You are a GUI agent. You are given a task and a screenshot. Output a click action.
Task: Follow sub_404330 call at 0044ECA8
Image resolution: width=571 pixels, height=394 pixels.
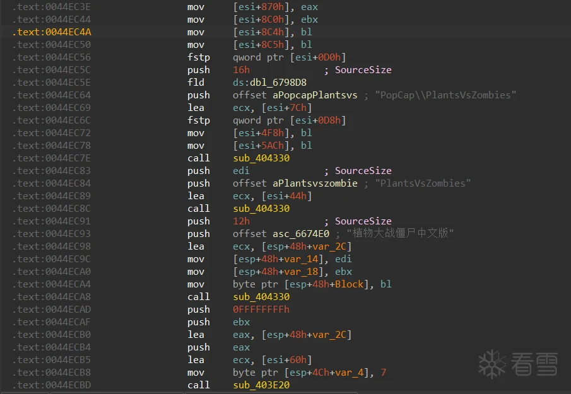(261, 297)
